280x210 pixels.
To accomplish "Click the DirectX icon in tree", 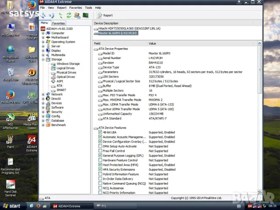I will 48,99.
